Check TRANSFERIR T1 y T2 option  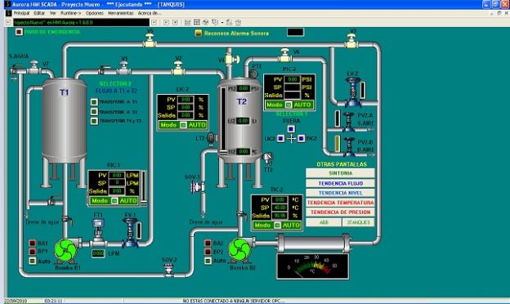94,121
